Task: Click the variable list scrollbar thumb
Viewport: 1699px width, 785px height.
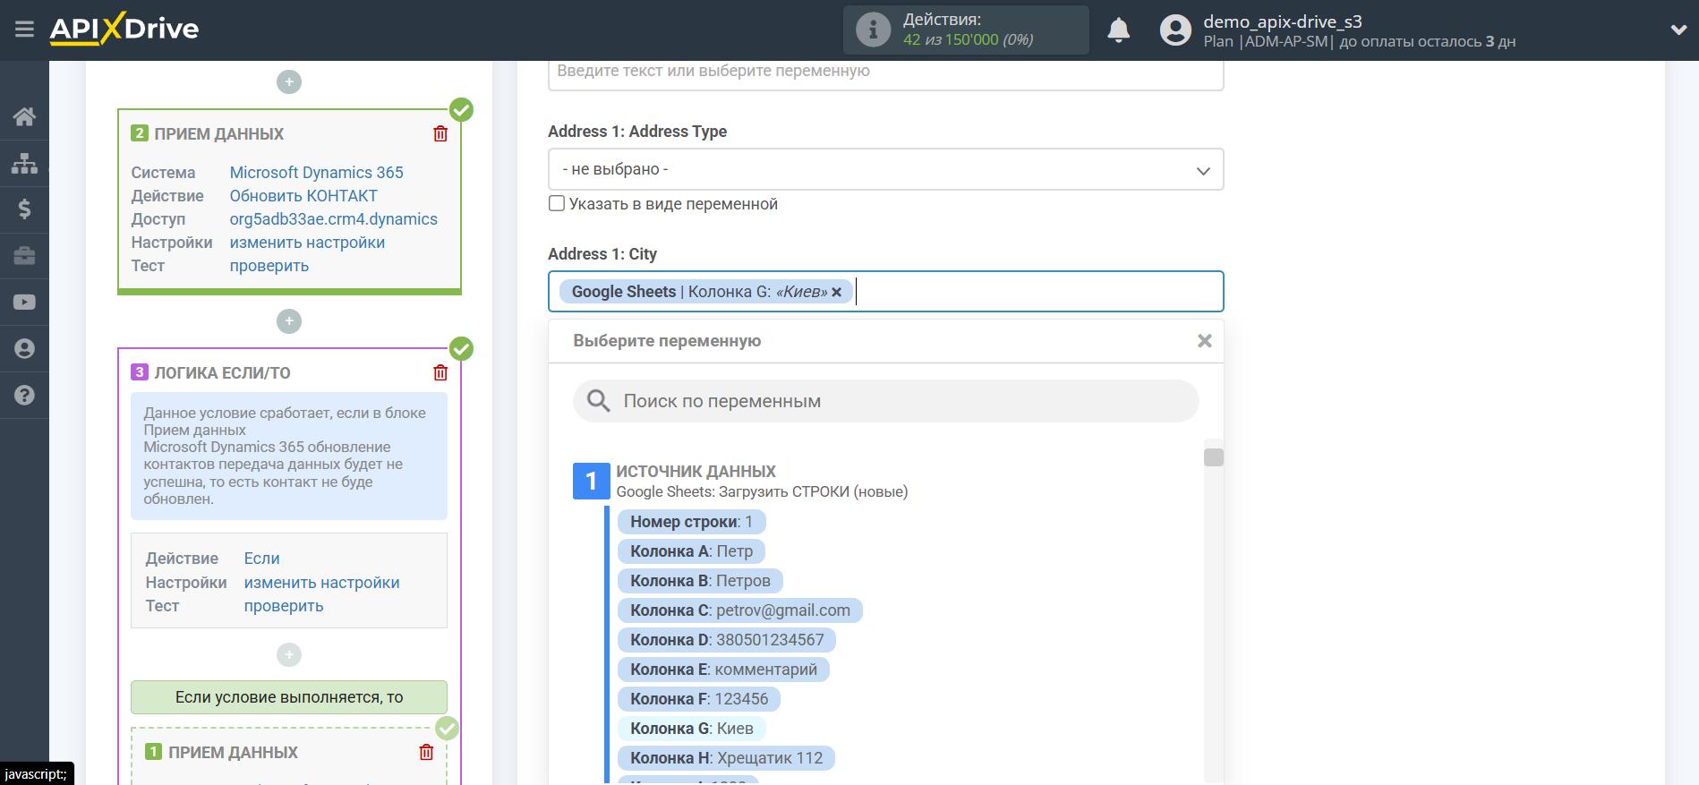Action: tap(1214, 457)
